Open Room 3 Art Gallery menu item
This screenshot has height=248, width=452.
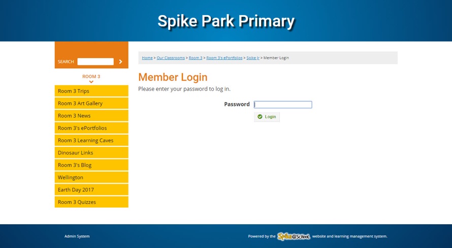pyautogui.click(x=91, y=103)
